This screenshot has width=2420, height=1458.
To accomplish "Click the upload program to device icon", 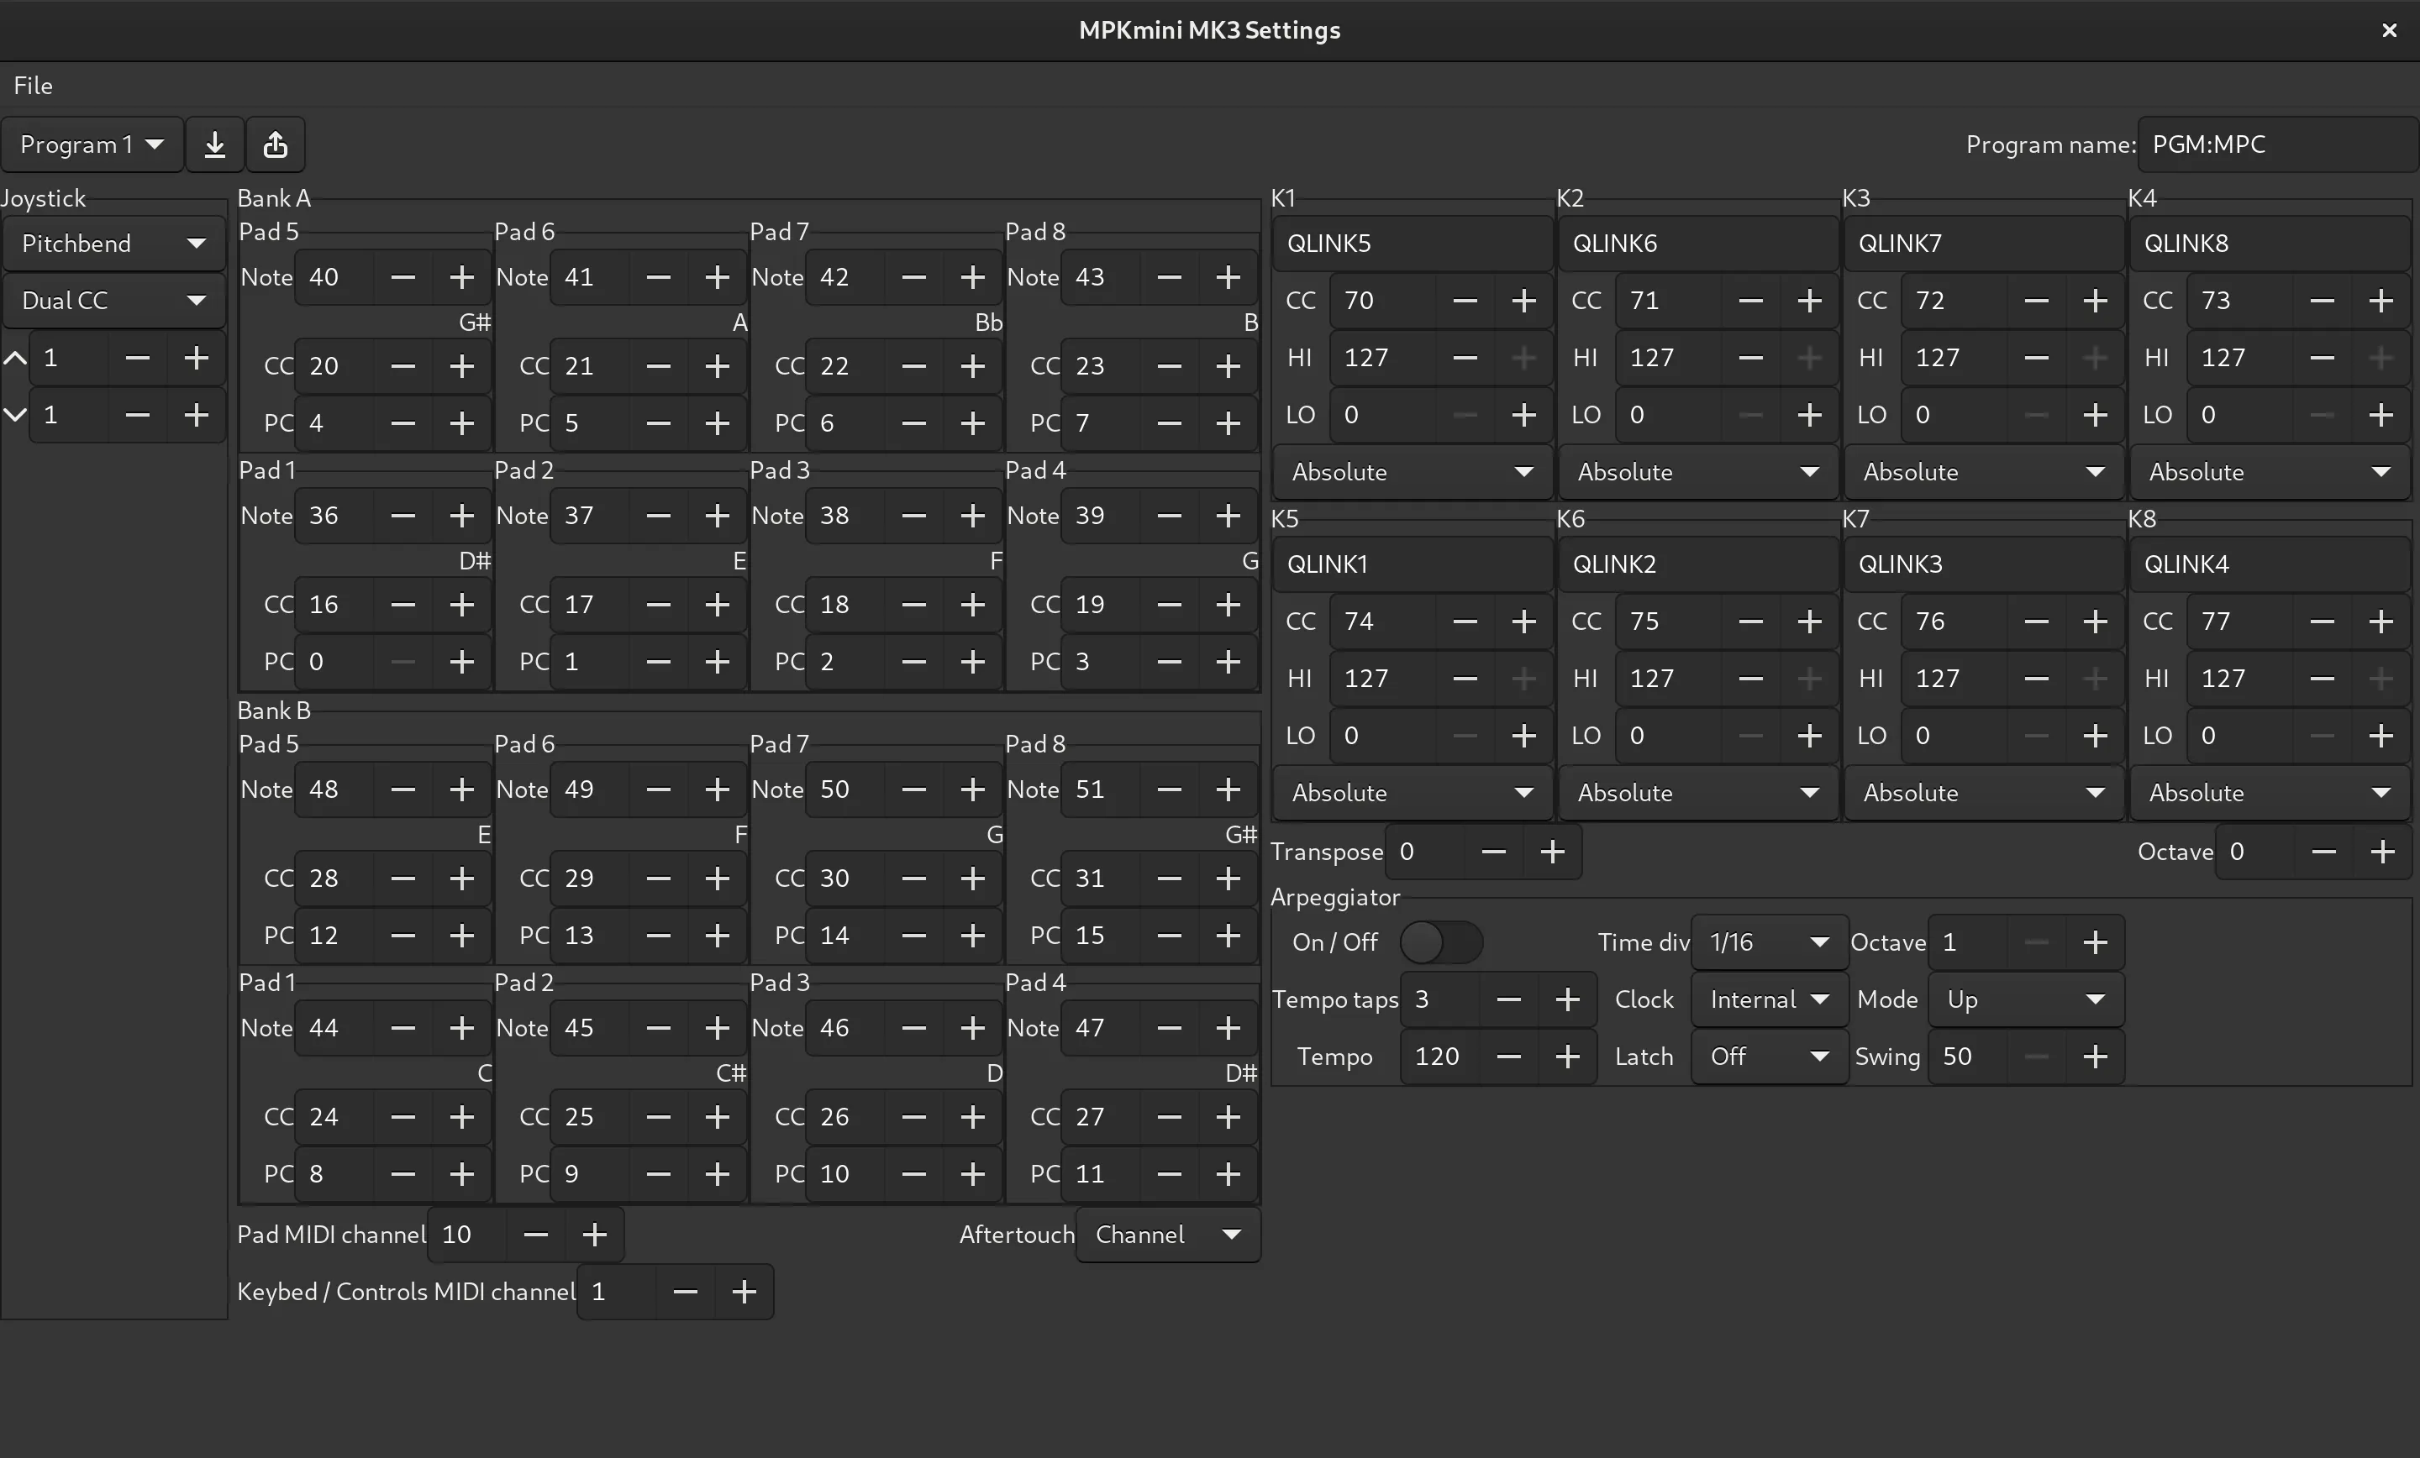I will click(x=275, y=144).
